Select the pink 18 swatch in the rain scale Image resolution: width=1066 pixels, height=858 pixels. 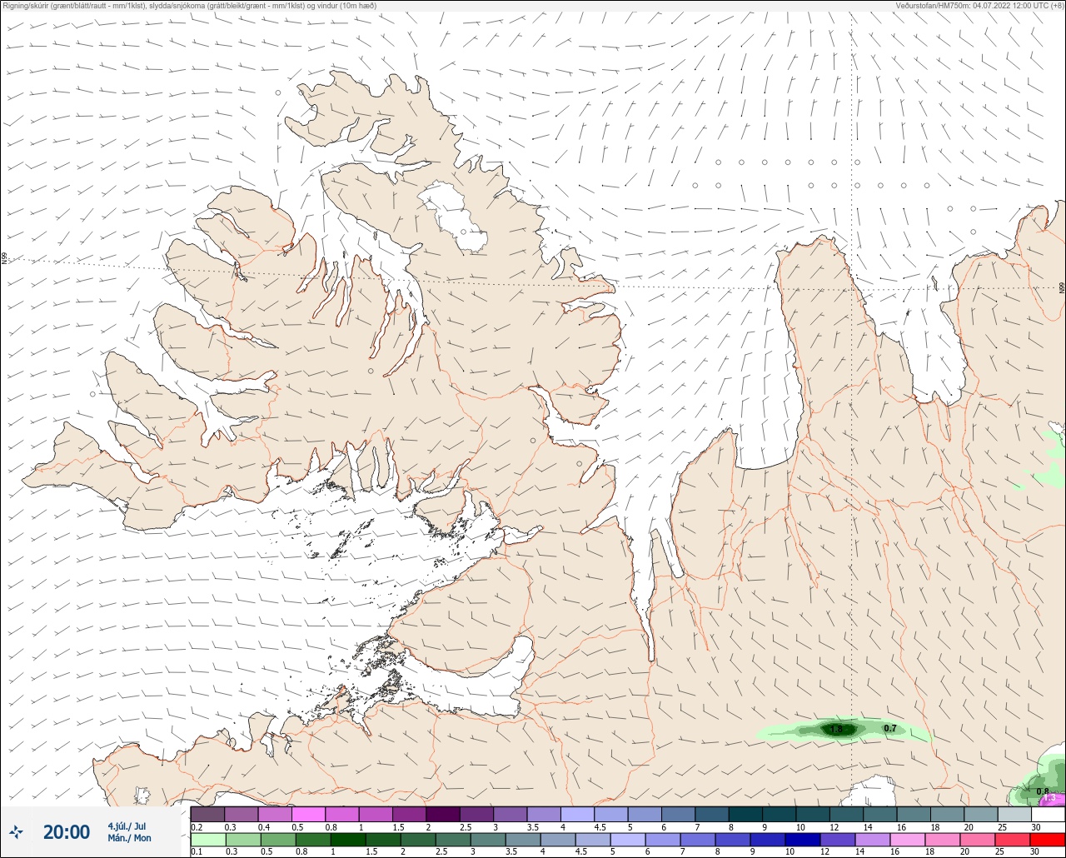click(x=943, y=839)
